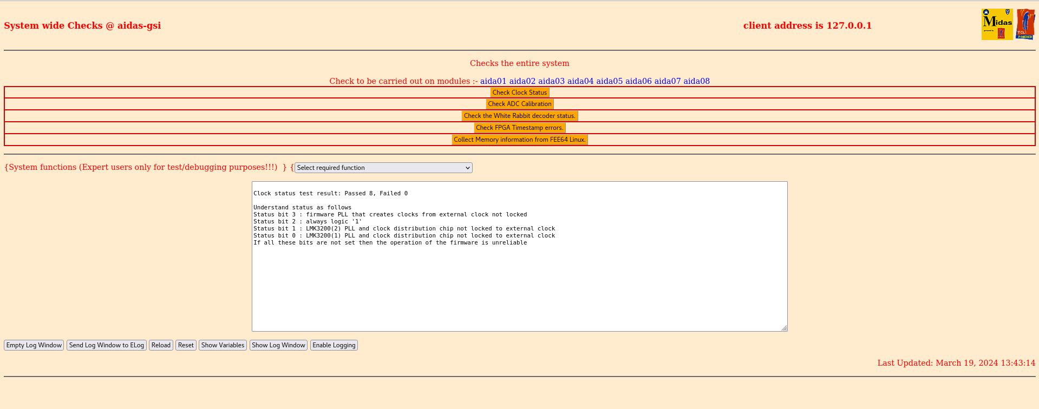Viewport: 1039px width, 409px height.
Task: Send Log Window to ELog
Action: click(107, 345)
